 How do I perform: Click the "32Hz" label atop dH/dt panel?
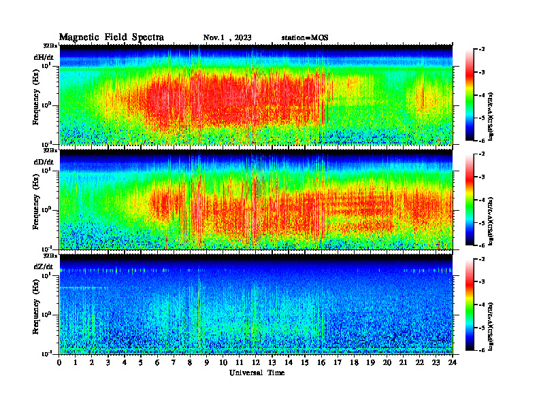(x=50, y=45)
